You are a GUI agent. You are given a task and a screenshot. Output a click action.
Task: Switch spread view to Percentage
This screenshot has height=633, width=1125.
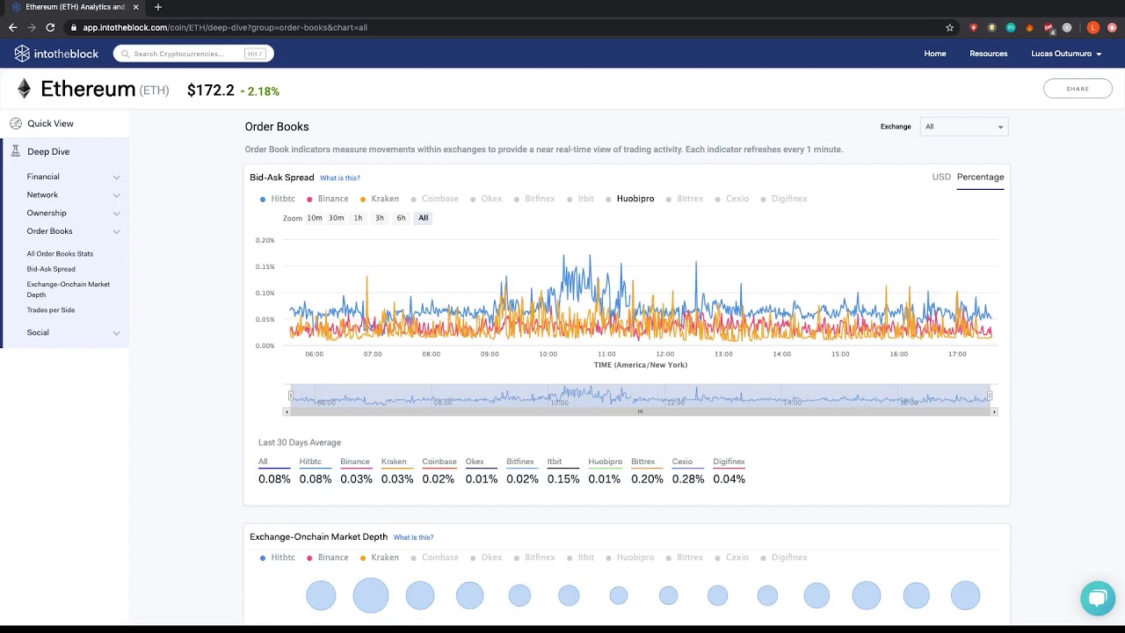[x=980, y=177]
